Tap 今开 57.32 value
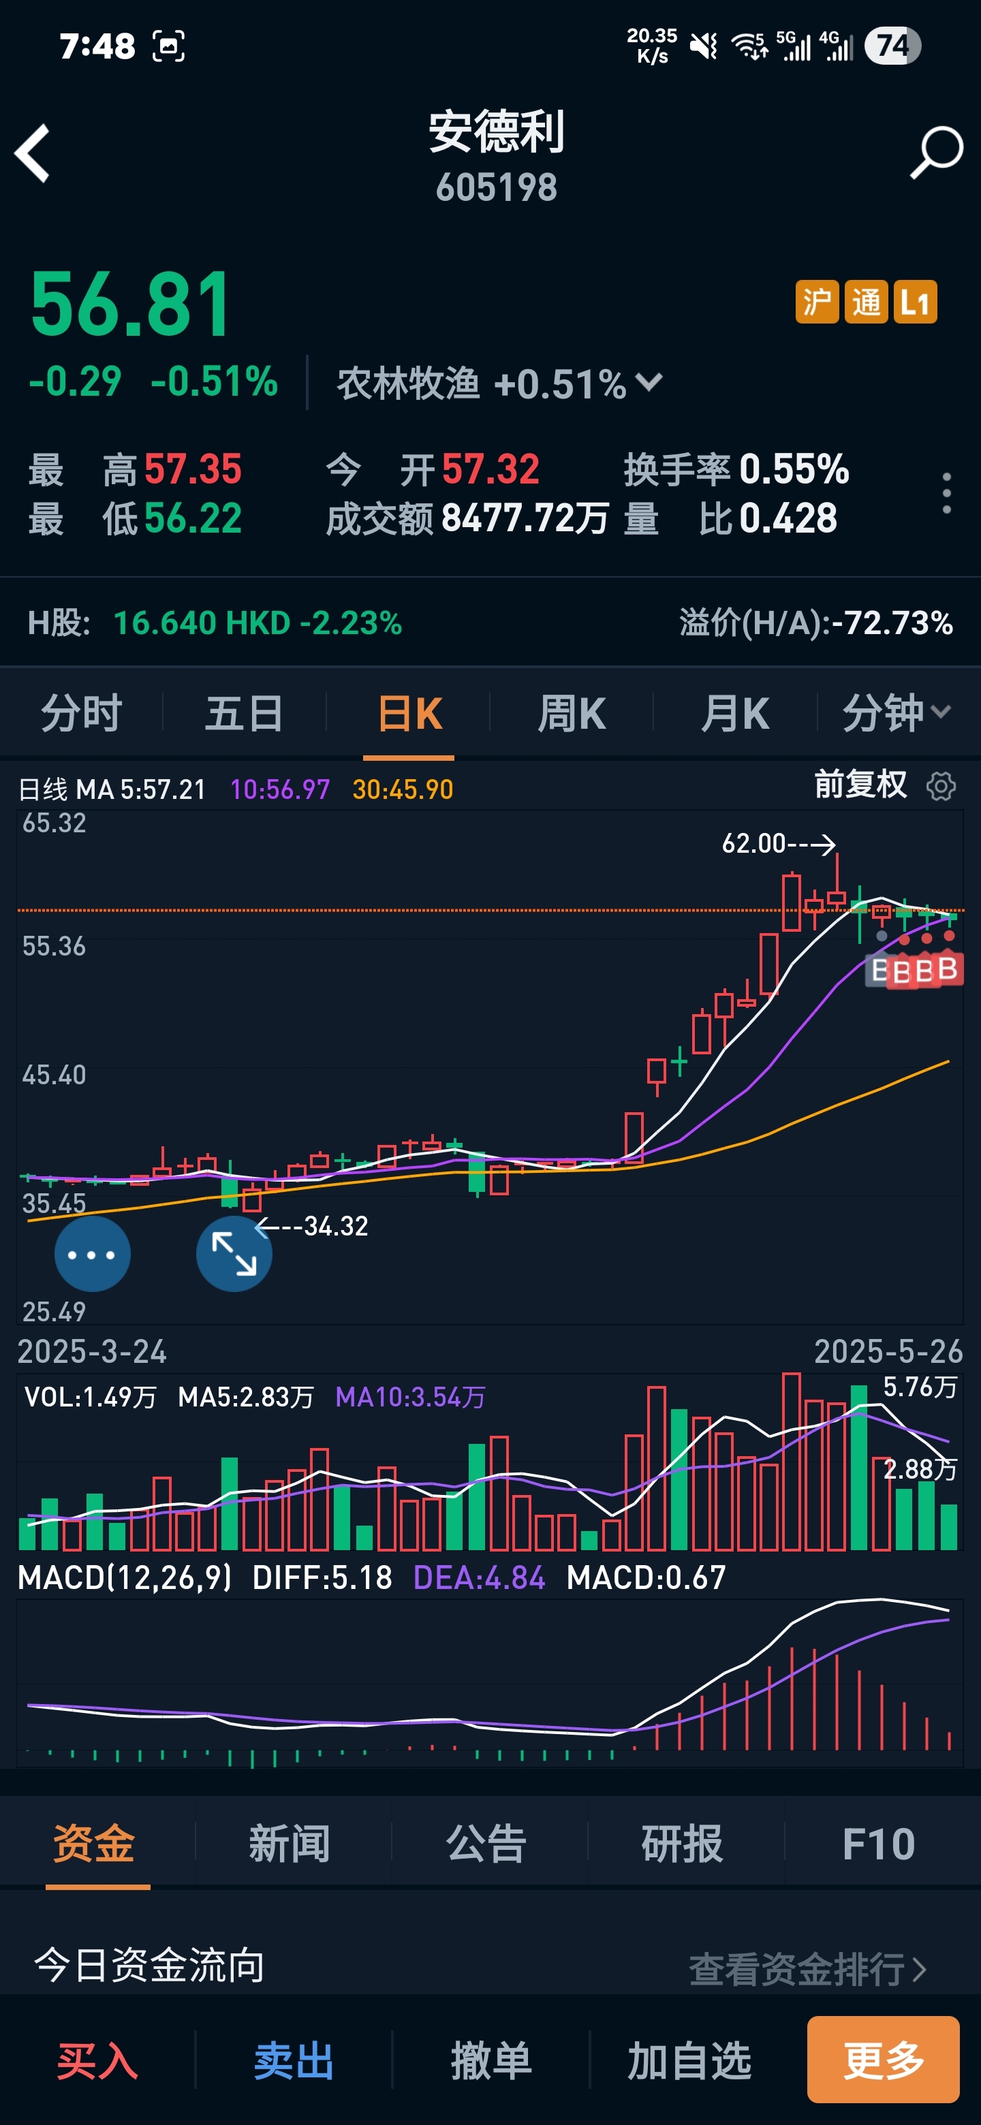Screen dimensions: 981x2125 click(490, 469)
